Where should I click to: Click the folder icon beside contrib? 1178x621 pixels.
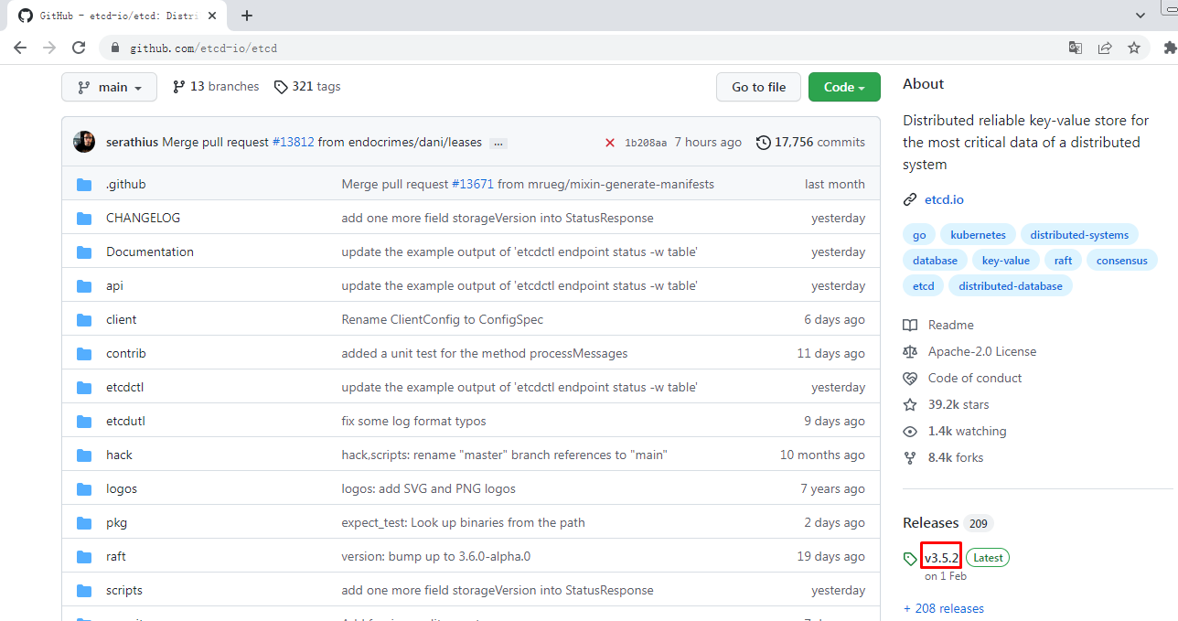point(85,354)
